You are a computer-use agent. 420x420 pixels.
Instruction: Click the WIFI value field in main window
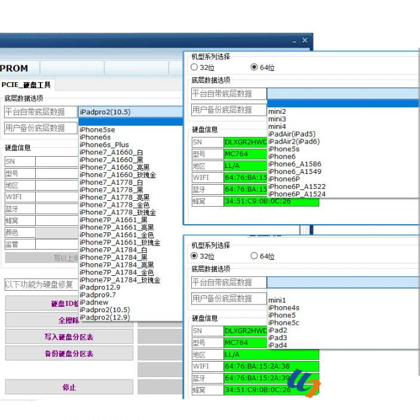click(57, 197)
